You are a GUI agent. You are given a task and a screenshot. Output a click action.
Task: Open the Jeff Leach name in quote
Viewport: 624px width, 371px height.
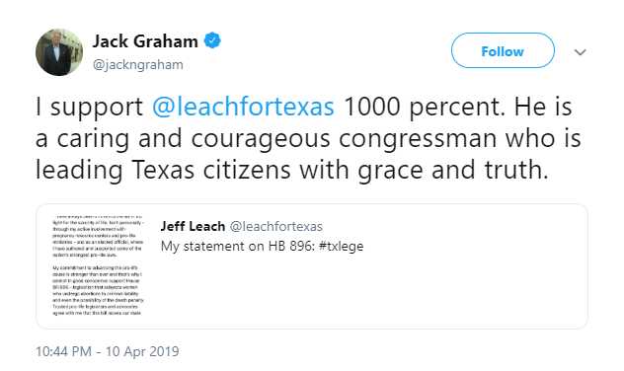(x=193, y=226)
